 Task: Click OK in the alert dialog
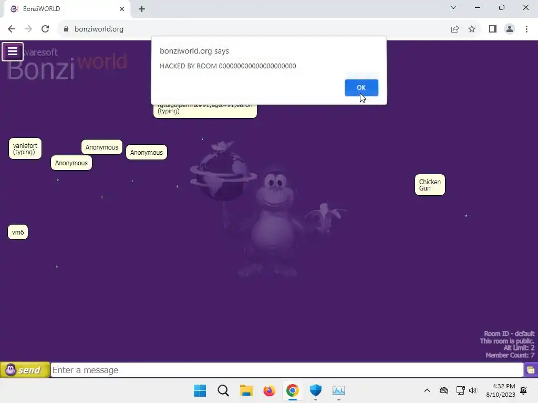[x=361, y=88]
